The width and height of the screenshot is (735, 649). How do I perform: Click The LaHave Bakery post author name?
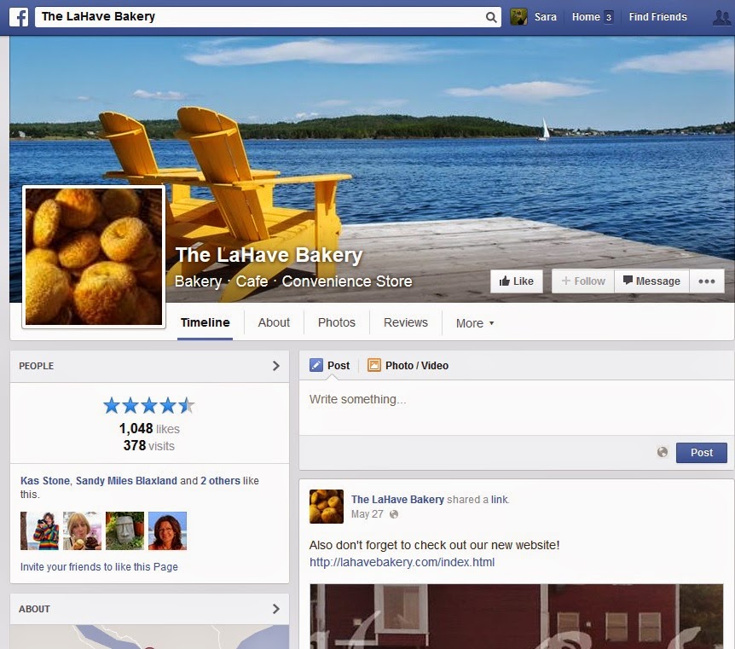397,500
